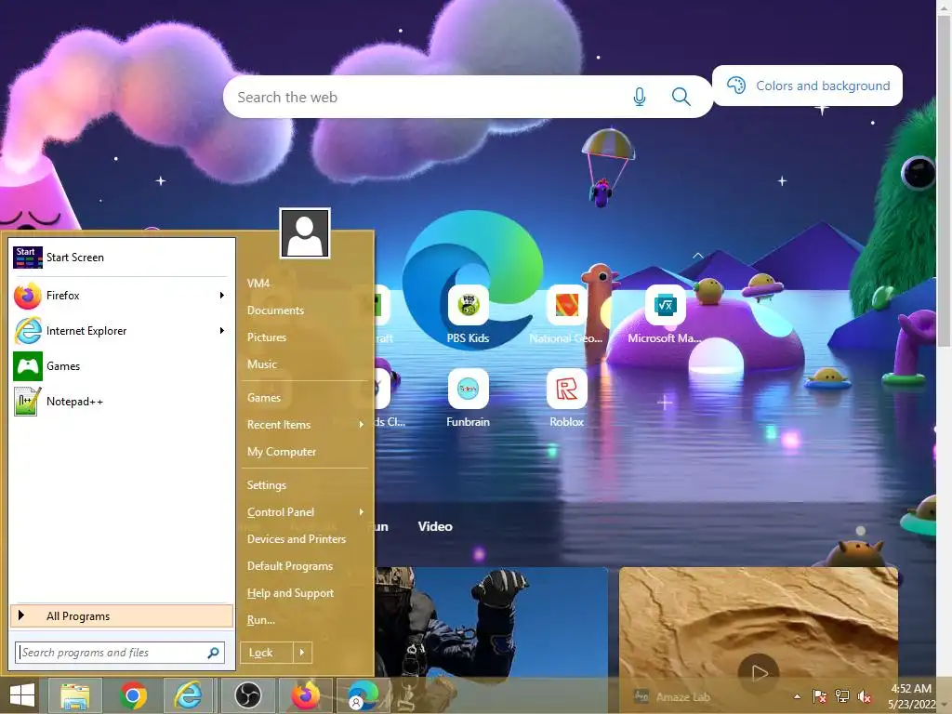Open Firefox from the taskbar
952x714 pixels.
[305, 695]
